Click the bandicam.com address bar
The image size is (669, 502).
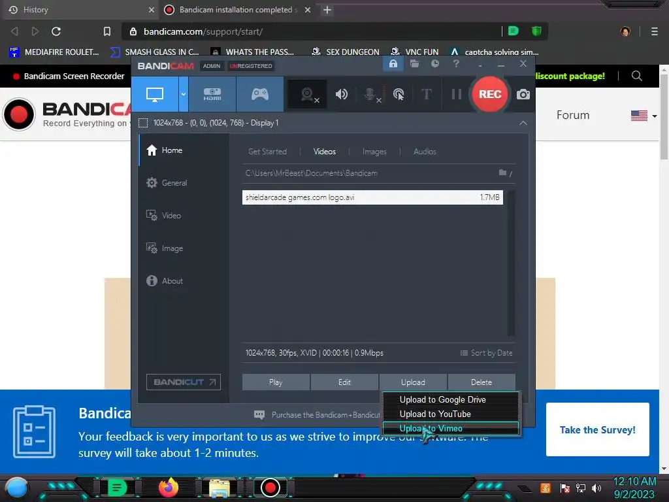pos(312,31)
